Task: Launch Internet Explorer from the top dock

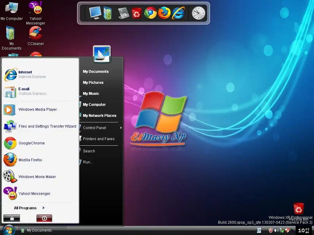Action: [x=178, y=13]
